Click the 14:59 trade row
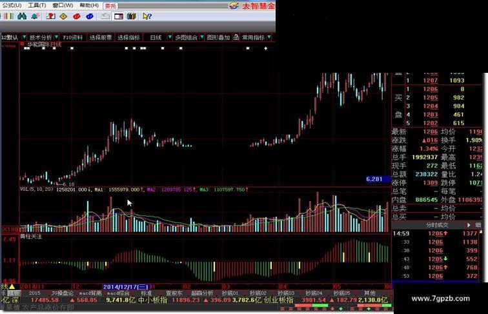The image size is (488, 314). point(437,233)
